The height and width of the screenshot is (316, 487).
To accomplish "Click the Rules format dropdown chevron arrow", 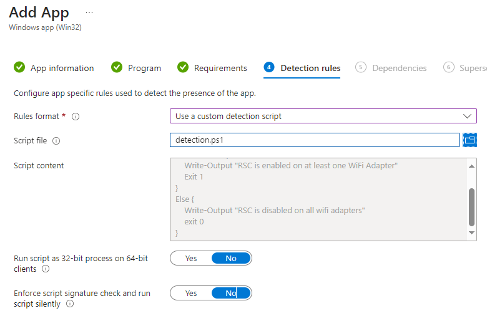I will (x=467, y=116).
